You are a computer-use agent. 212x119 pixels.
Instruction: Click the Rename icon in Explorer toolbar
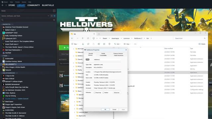tap(99, 44)
